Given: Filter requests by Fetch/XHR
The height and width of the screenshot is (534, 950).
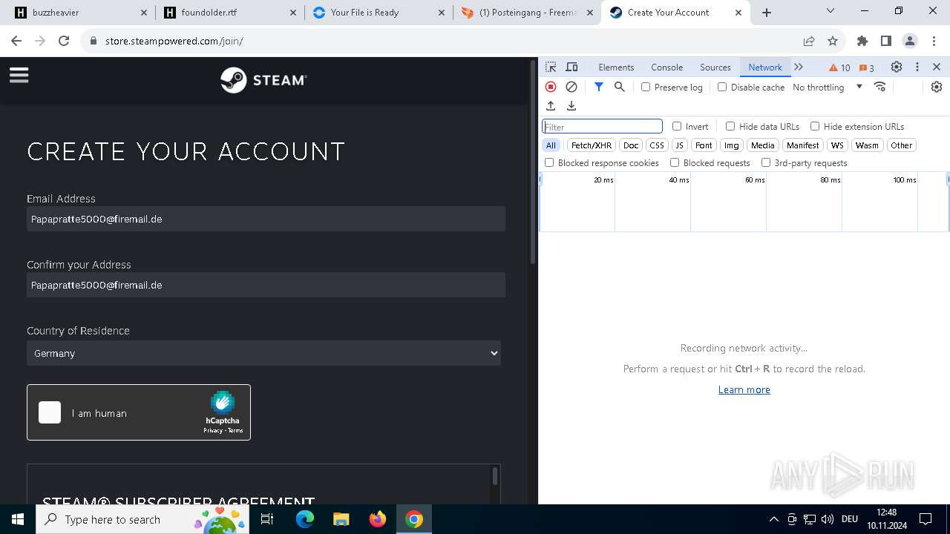Looking at the screenshot, I should point(592,145).
